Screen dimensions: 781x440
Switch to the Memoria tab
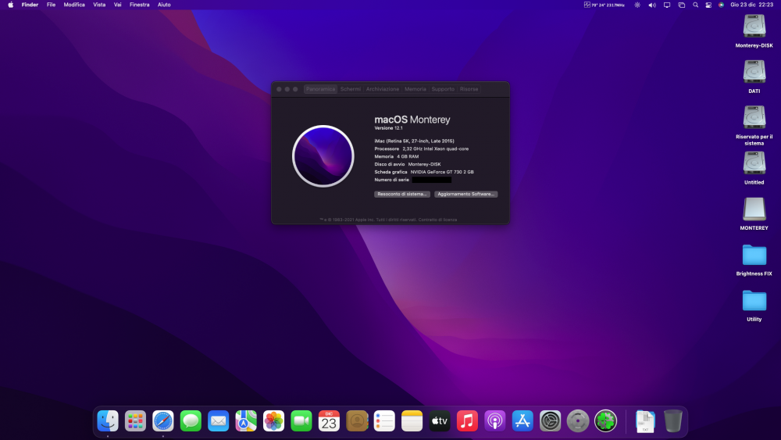(415, 89)
